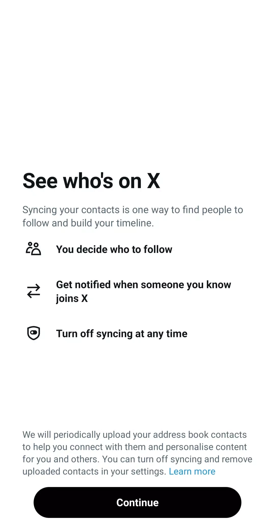The height and width of the screenshot is (532, 275).
Task: Tap the "See who's on X" heading
Action: 91,181
